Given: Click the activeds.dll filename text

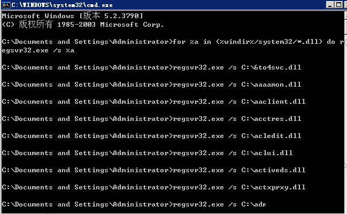Looking at the screenshot, I should (x=280, y=170).
